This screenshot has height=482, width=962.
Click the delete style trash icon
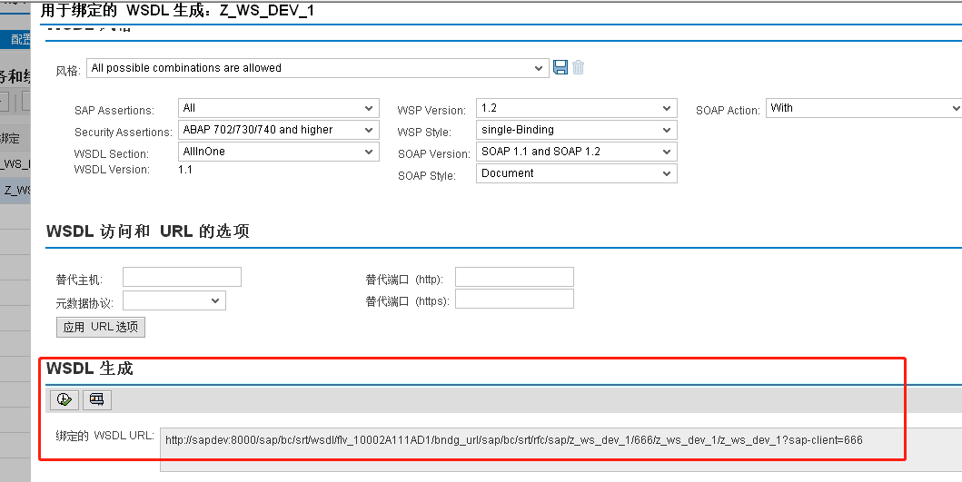pyautogui.click(x=578, y=68)
